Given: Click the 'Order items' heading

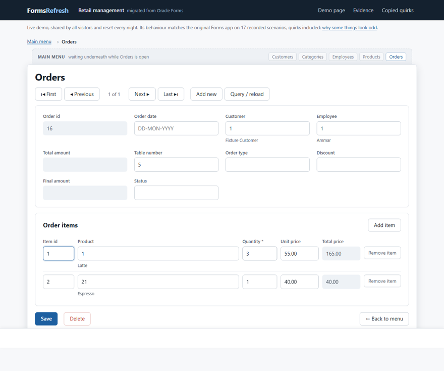Looking at the screenshot, I should tap(61, 225).
